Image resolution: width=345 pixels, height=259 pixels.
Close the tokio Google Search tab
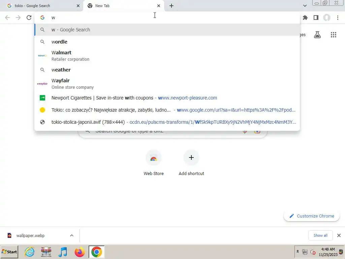click(78, 6)
